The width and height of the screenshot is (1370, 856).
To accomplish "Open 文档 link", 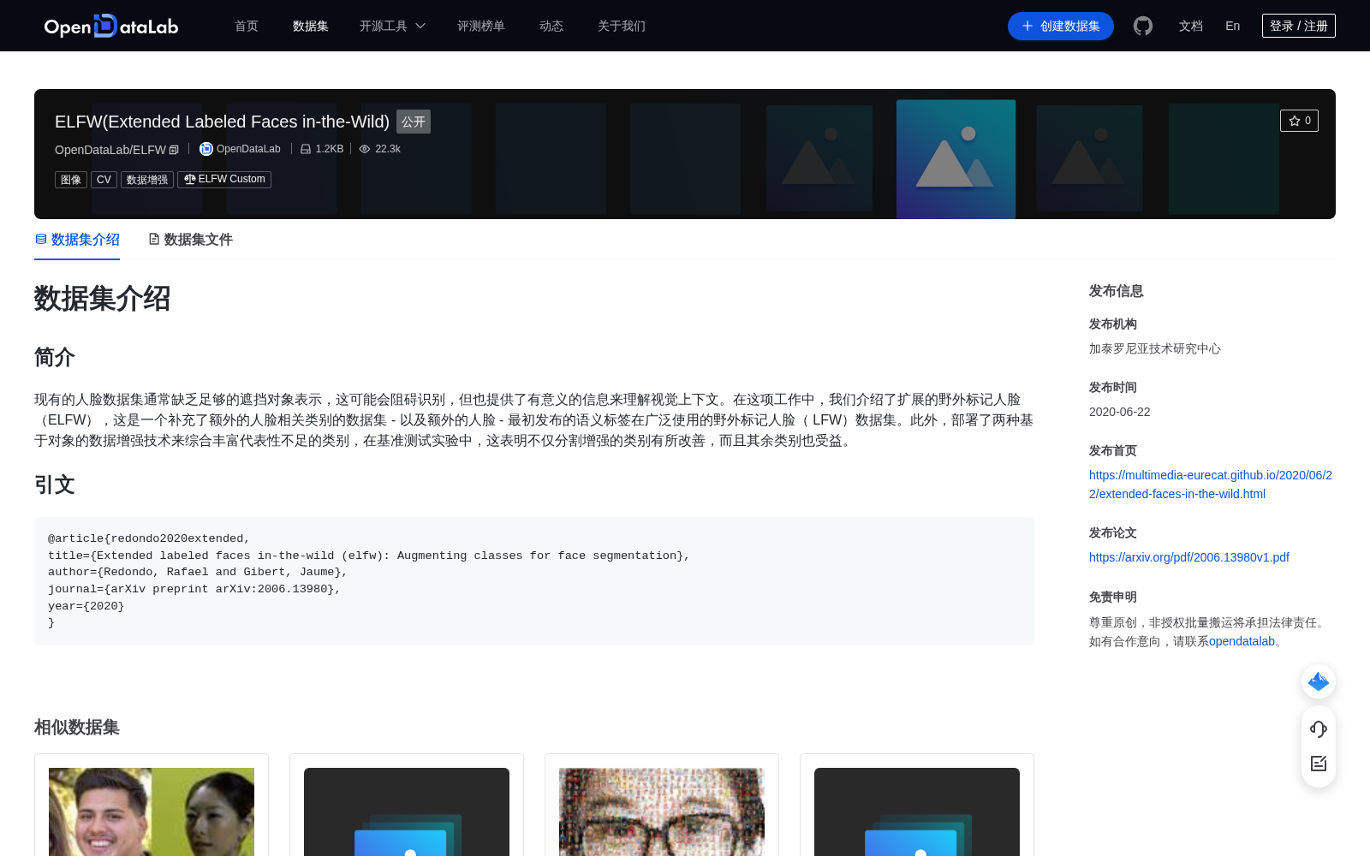I will coord(1191,26).
